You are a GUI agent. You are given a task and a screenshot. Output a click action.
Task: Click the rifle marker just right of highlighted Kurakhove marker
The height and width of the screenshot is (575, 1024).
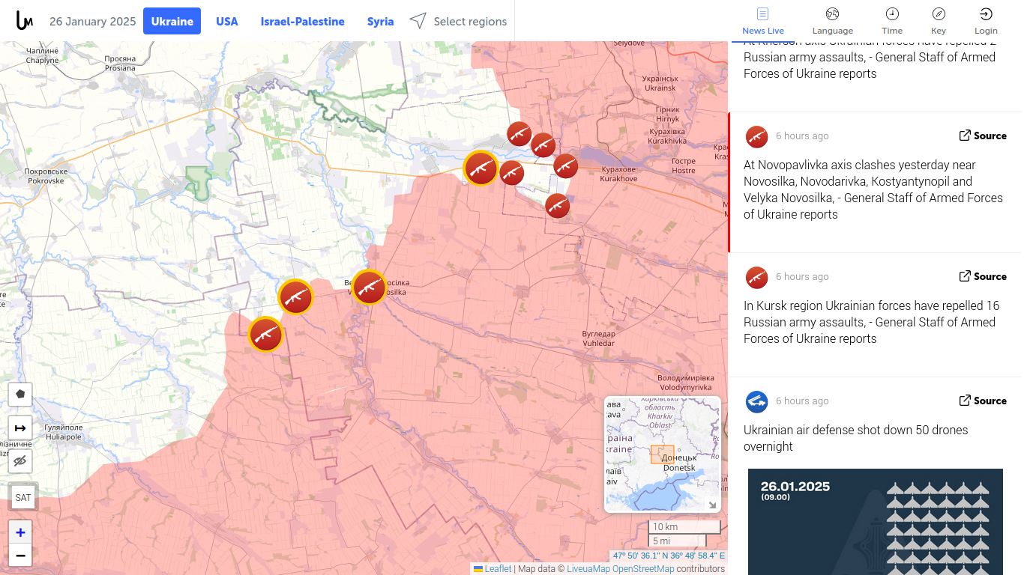point(512,172)
